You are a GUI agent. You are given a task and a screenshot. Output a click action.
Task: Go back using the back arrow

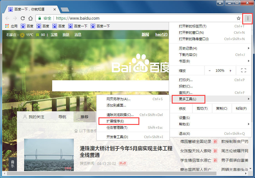pyautogui.click(x=7, y=18)
